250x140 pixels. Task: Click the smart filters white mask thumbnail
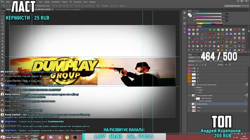[198, 98]
